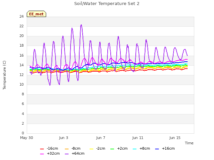Toggle the -2cm series in legend
Image resolution: width=214 pixels, height=160 pixels.
coord(97,148)
